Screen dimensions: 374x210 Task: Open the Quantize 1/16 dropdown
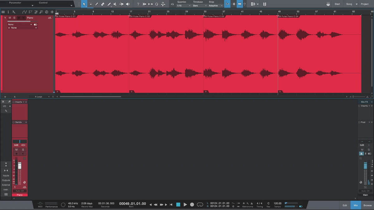[x=184, y=6]
